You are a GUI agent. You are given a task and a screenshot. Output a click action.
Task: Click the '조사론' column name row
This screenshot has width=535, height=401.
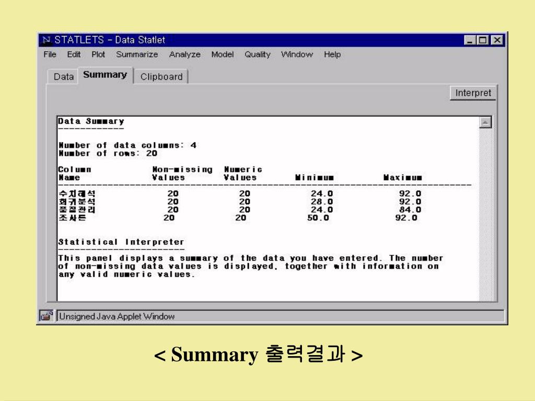tap(72, 218)
